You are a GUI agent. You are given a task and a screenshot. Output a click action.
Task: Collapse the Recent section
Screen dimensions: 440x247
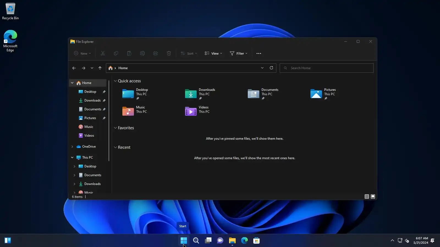click(116, 147)
